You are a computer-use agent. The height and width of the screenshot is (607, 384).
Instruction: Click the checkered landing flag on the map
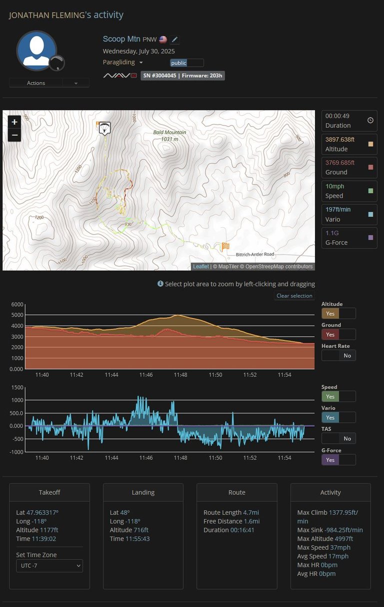(225, 246)
